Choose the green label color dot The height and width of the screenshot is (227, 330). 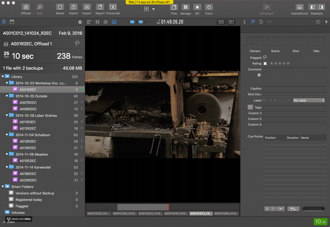(278, 100)
